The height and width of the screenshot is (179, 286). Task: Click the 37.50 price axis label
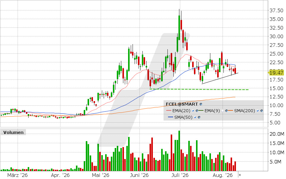(x=276, y=11)
